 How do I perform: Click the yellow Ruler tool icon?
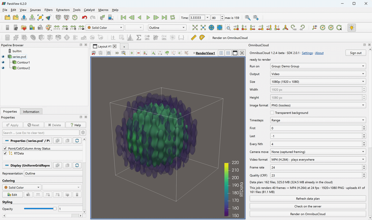click(x=194, y=38)
